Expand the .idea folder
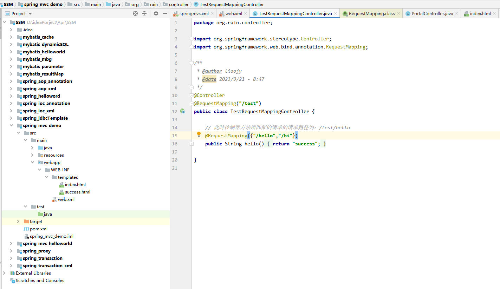Screen dimensions: 500x289 (11, 29)
